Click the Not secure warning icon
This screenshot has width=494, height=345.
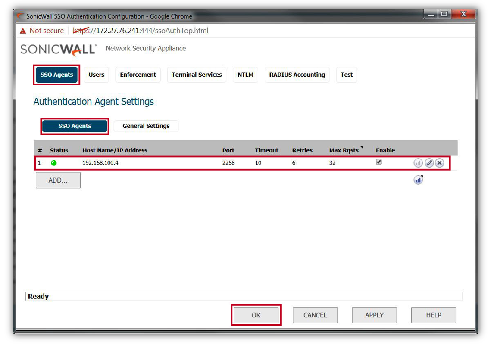[x=23, y=31]
